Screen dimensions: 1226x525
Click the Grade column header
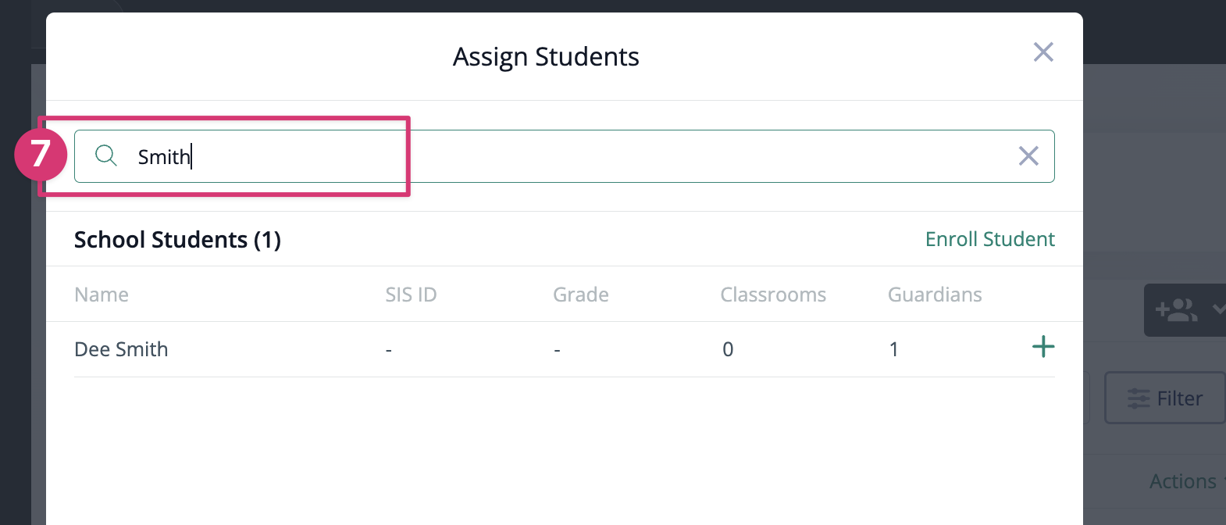(x=580, y=295)
